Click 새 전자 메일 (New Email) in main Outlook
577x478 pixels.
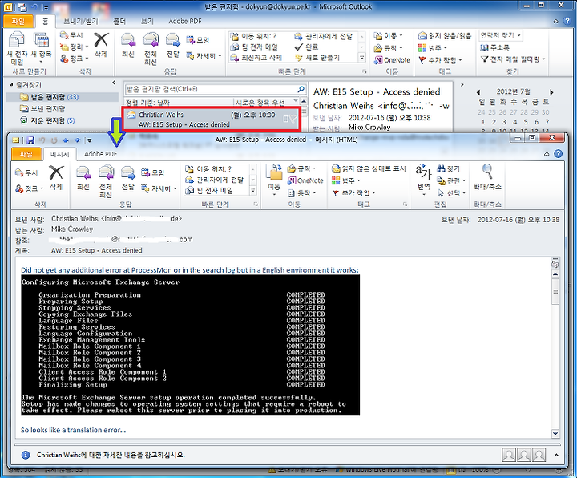coord(17,48)
